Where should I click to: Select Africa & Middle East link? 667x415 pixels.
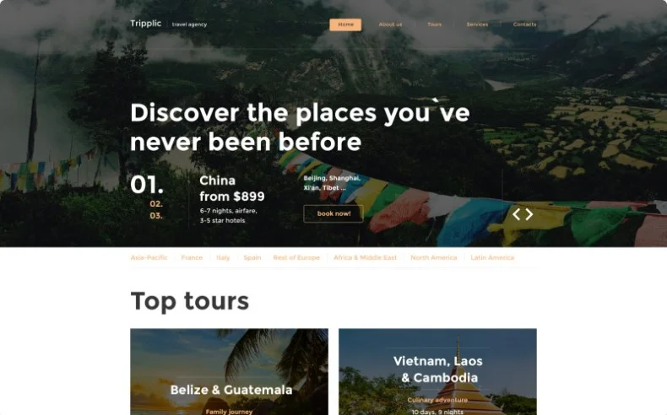pyautogui.click(x=365, y=257)
